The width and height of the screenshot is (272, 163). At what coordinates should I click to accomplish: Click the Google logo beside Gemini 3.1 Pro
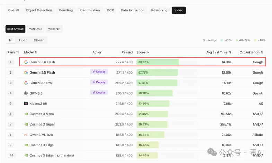point(26,83)
